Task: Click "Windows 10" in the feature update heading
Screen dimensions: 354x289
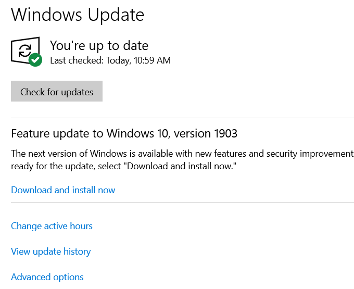Action: 137,133
